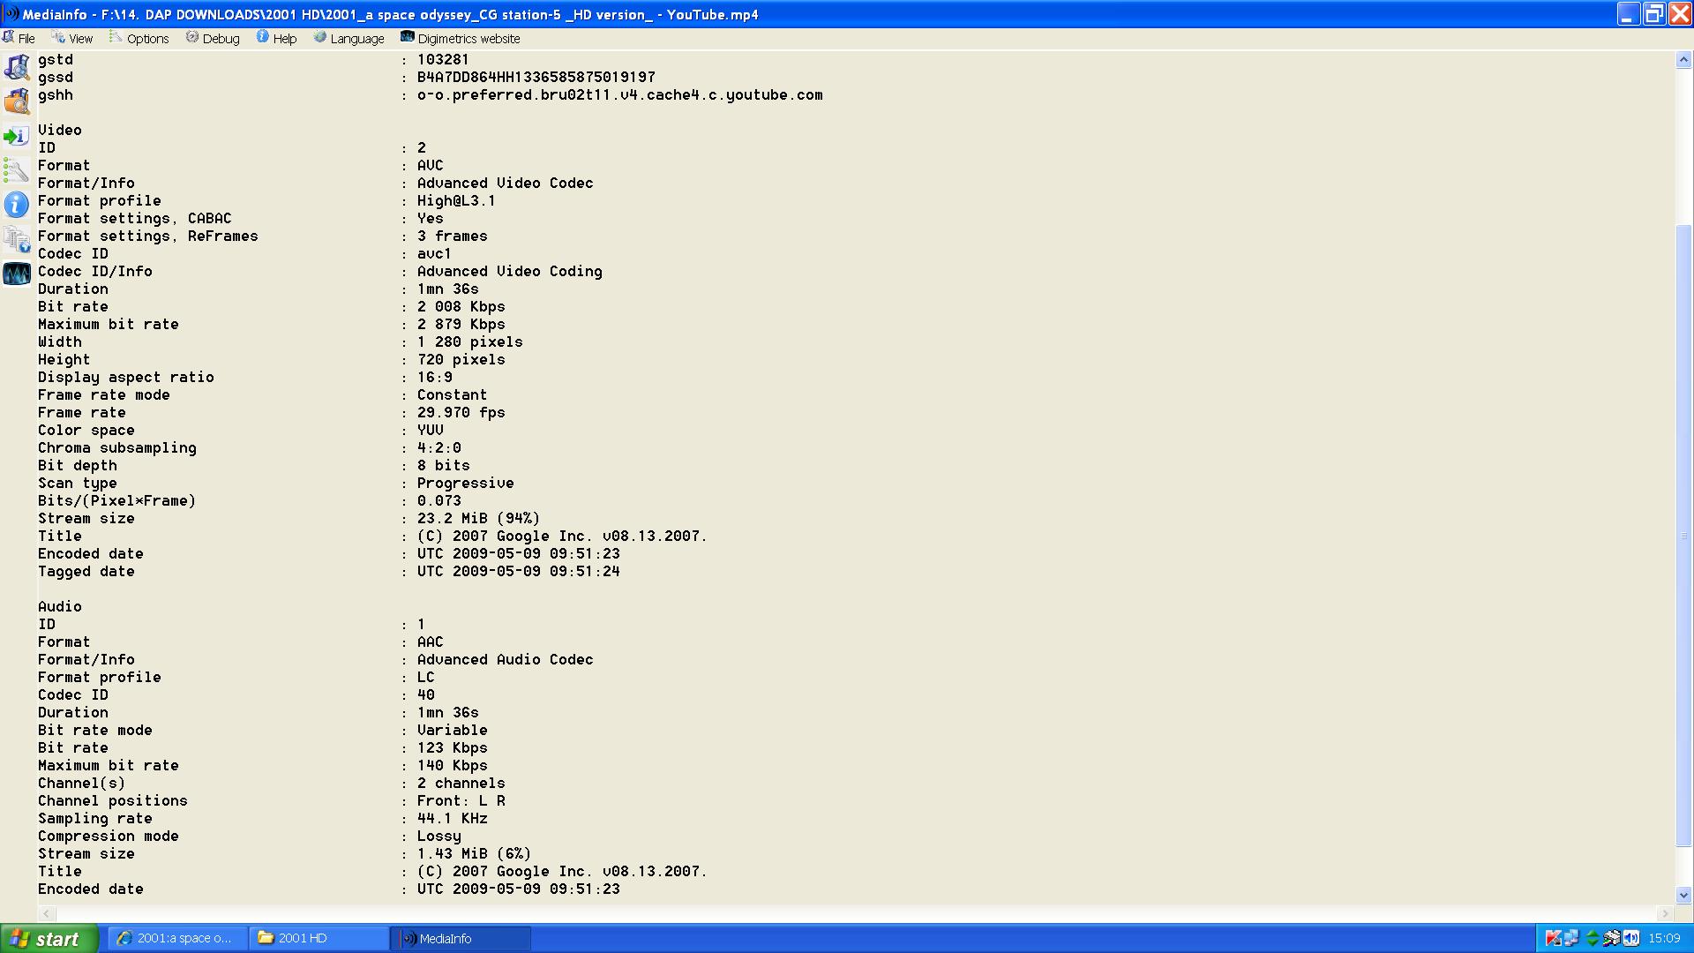Open the Language menu
Screen dimensions: 1694x953
pos(349,39)
